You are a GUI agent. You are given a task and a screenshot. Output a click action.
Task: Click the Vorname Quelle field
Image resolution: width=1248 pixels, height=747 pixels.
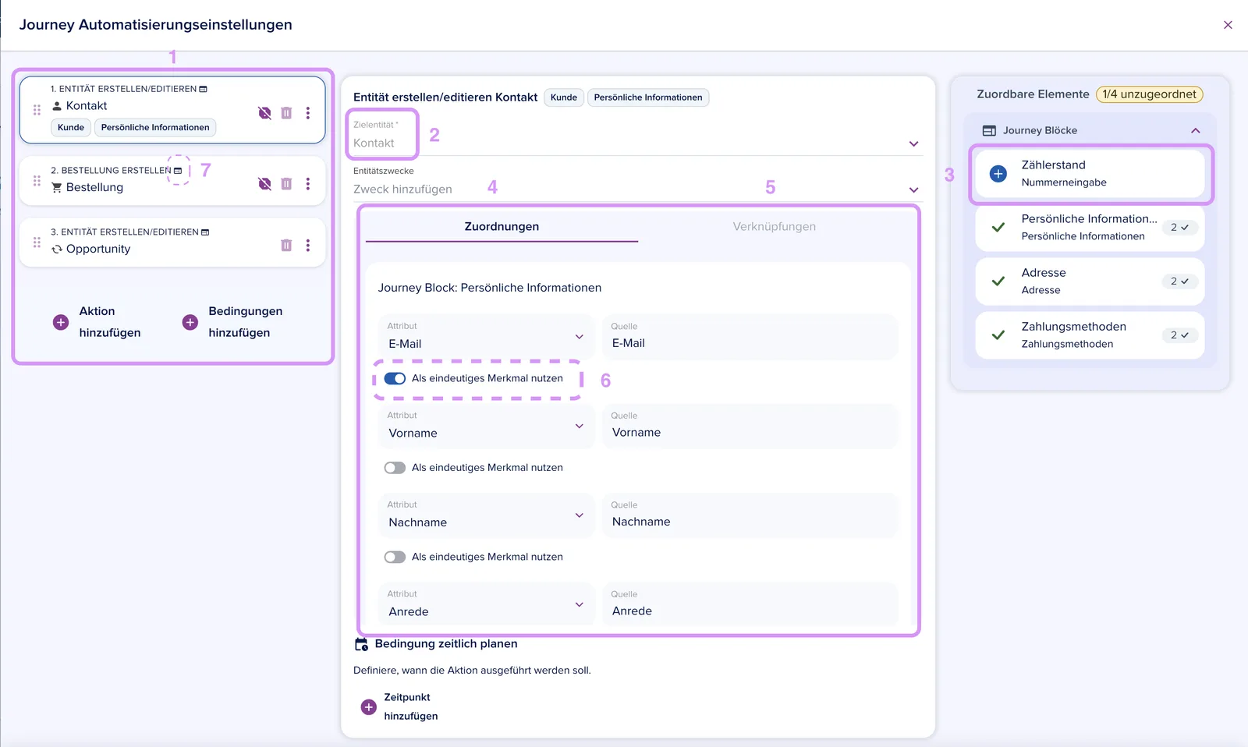pos(750,426)
